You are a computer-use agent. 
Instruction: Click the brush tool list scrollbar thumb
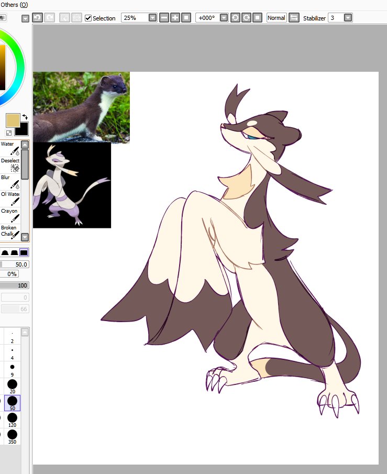(25, 164)
